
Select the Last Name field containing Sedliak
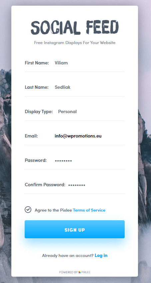pyautogui.click(x=90, y=87)
